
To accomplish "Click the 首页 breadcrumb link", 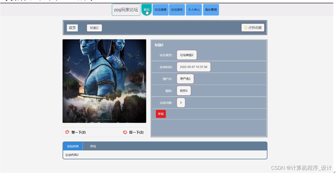I will (x=72, y=28).
